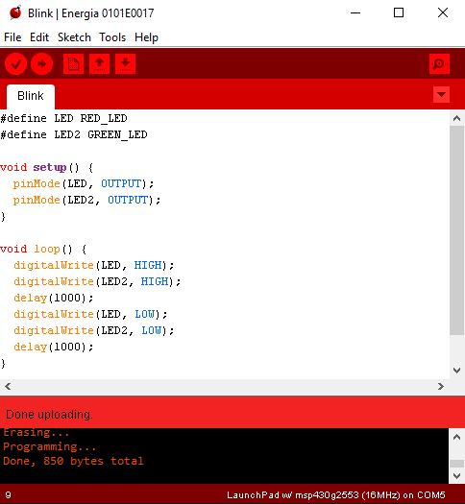Click the '#define LED2 GREEN_LED' line
Viewport: 465px width, 504px height.
(74, 134)
